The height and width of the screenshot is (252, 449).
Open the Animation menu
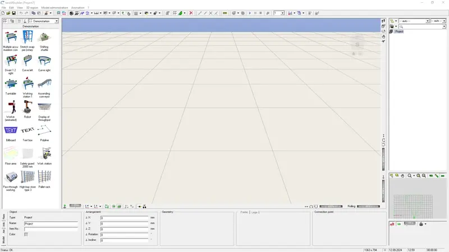coord(78,8)
